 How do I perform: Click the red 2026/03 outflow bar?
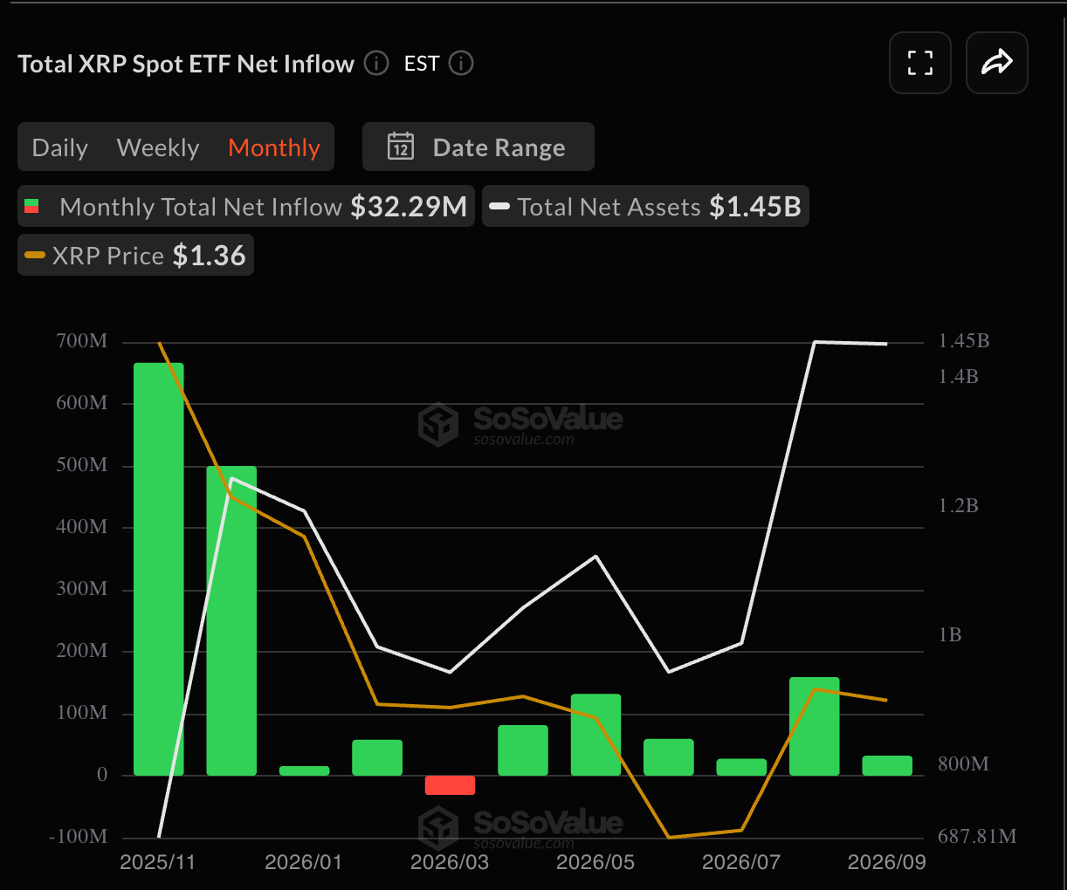point(451,785)
